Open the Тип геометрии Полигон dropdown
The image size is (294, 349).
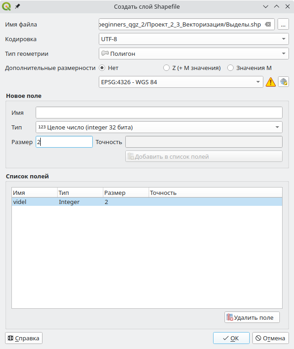[193, 54]
